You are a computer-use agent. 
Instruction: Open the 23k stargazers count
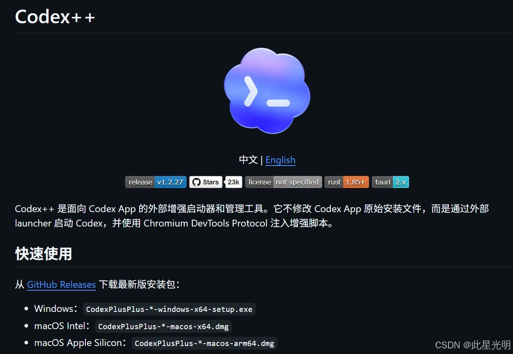tap(233, 182)
